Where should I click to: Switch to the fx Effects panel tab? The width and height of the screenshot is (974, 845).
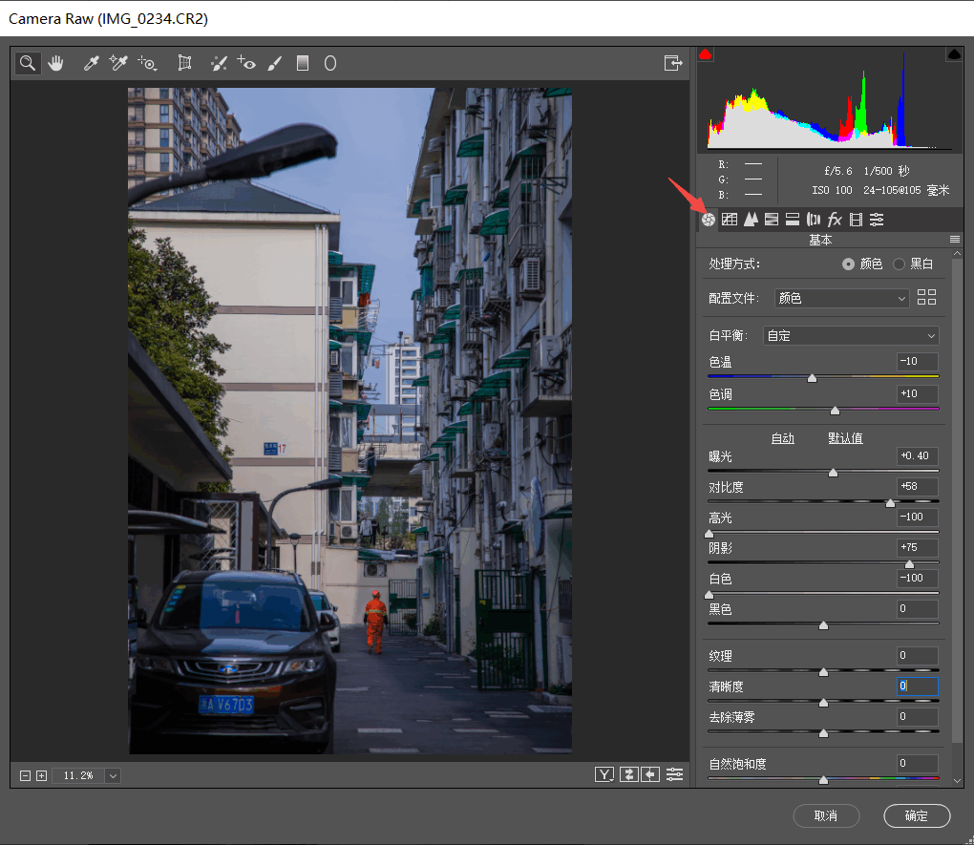pyautogui.click(x=835, y=220)
